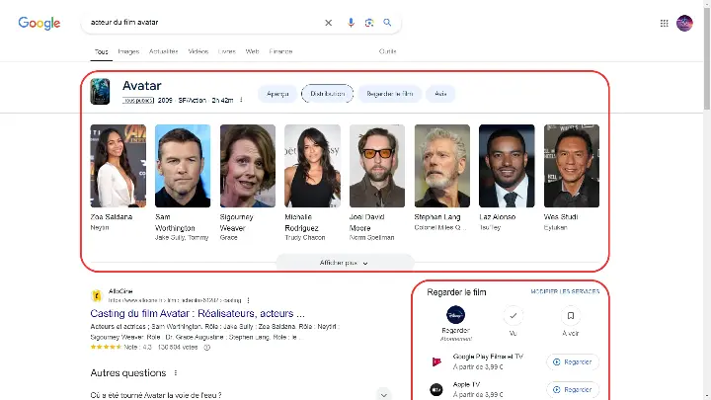Click the Zoe Saldana name text

coord(111,216)
